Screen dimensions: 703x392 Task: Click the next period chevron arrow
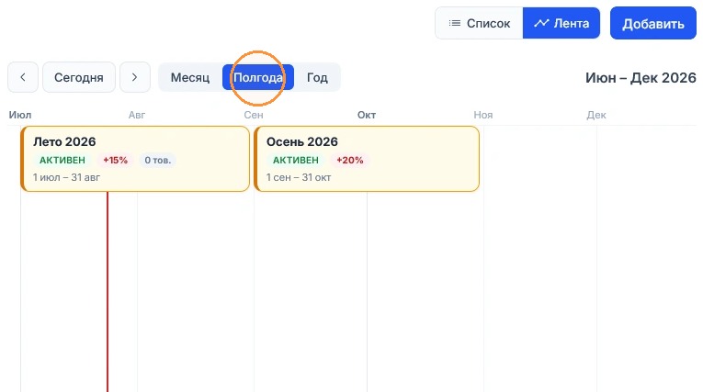click(x=134, y=77)
